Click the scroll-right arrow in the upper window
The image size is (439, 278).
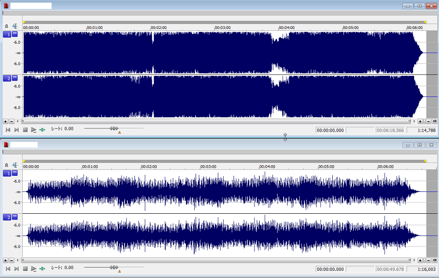tap(414, 121)
